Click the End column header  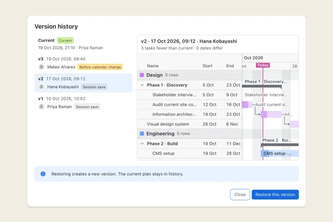[x=230, y=66]
